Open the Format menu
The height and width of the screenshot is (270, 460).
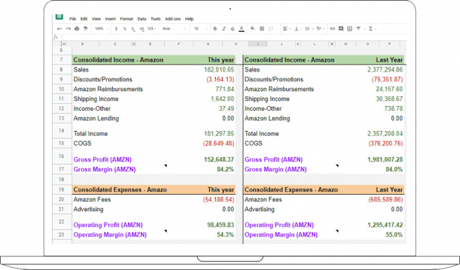point(126,18)
